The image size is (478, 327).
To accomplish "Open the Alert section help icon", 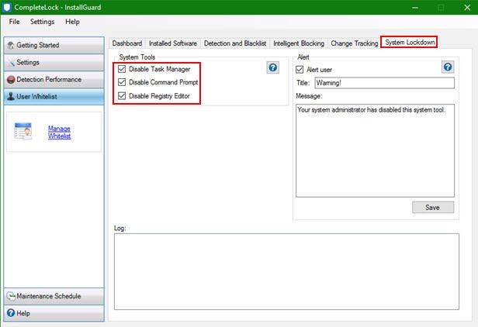I will coord(448,67).
